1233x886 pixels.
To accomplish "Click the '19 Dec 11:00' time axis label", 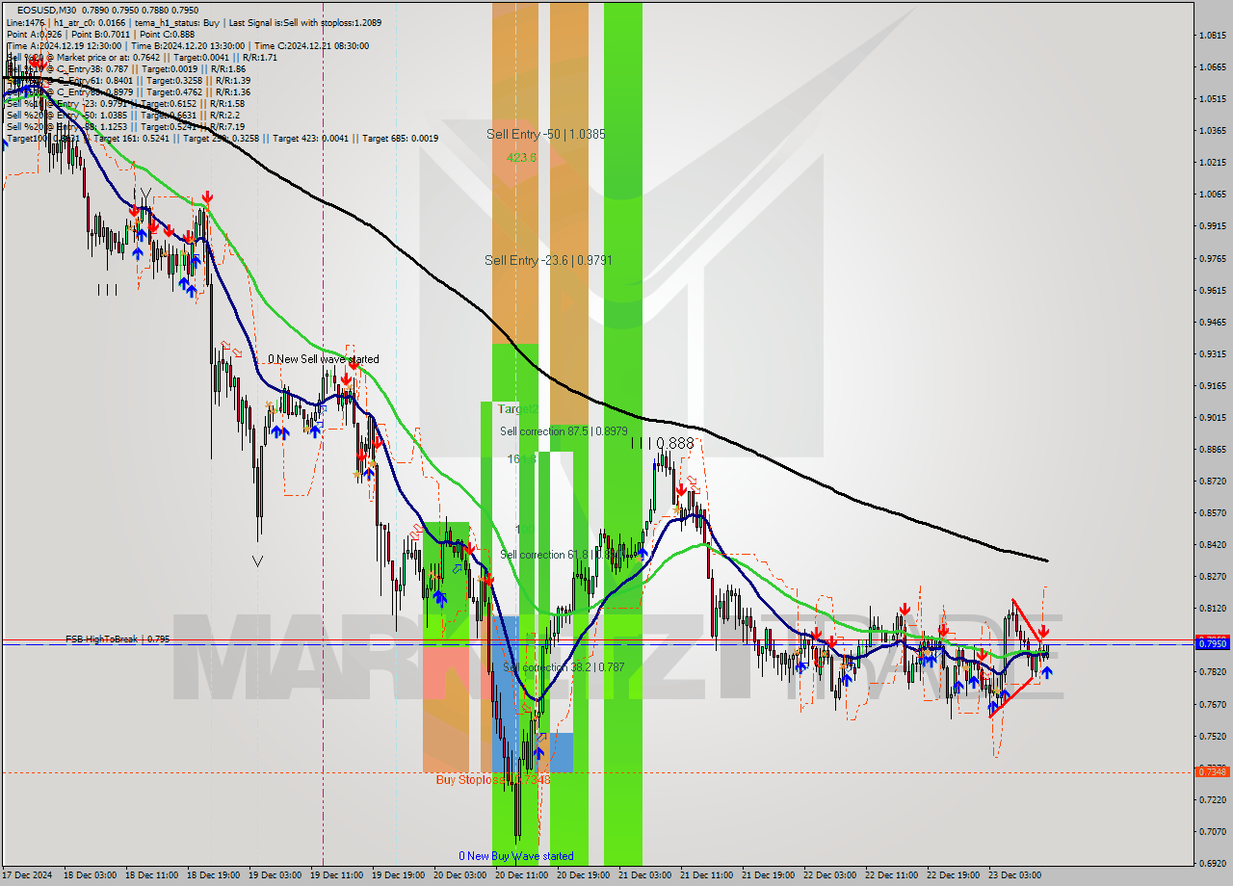I will (337, 875).
